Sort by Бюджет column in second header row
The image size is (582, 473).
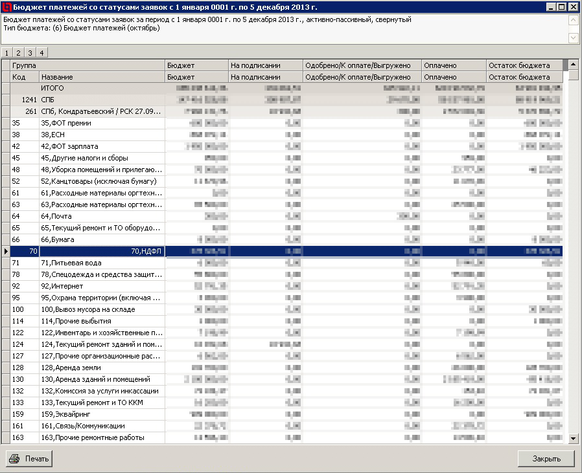pyautogui.click(x=197, y=77)
